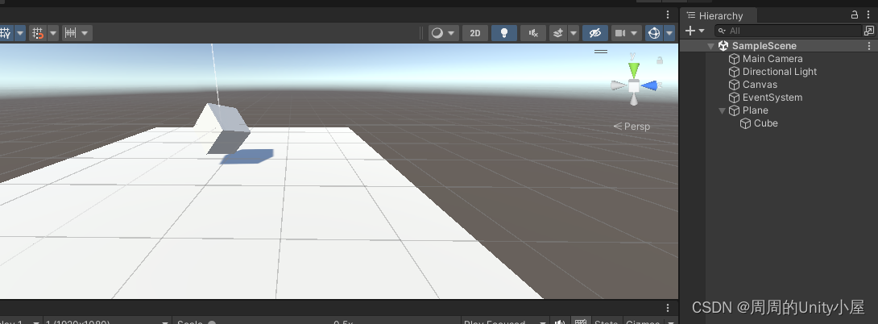Click the blue Z axis gizmo cone

point(650,85)
